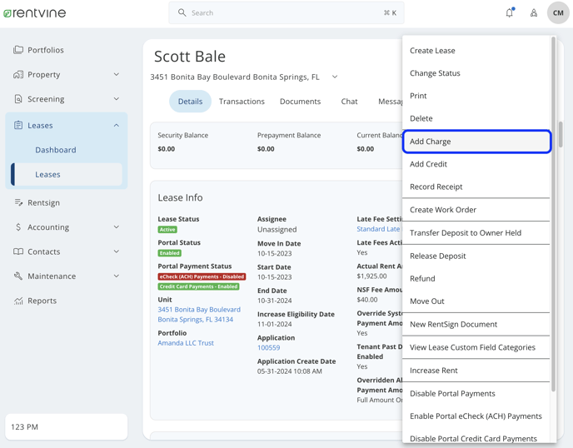This screenshot has width=573, height=448.
Task: Open the Documents tab
Action: (x=300, y=102)
